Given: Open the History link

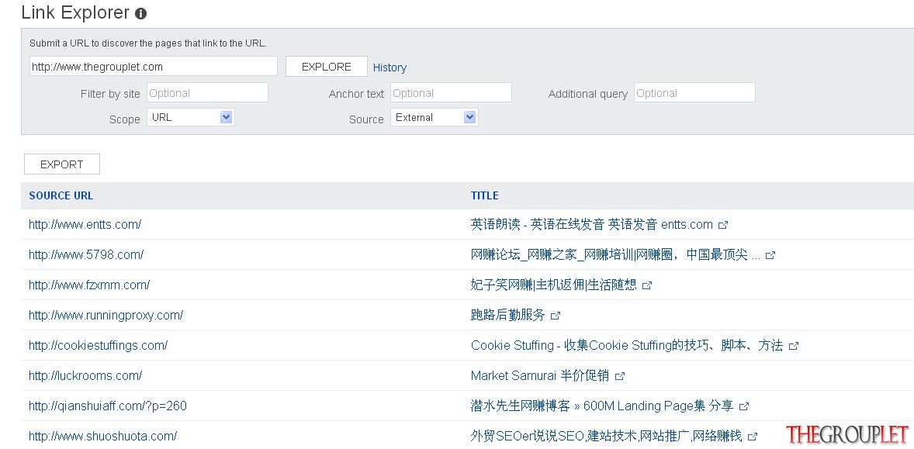Looking at the screenshot, I should (389, 67).
